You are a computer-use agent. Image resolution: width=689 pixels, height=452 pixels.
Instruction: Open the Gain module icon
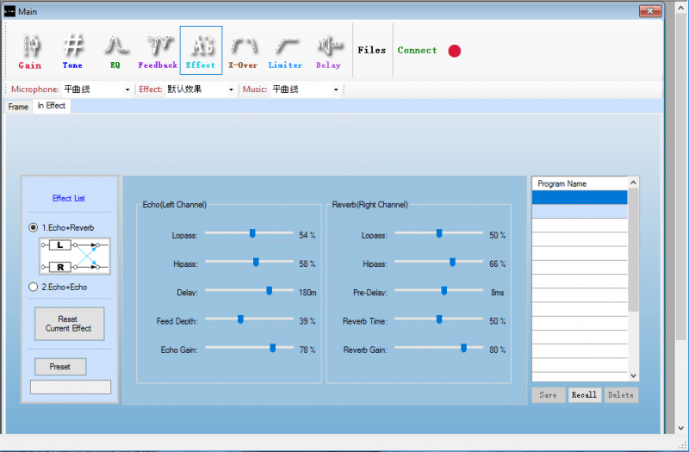[30, 50]
